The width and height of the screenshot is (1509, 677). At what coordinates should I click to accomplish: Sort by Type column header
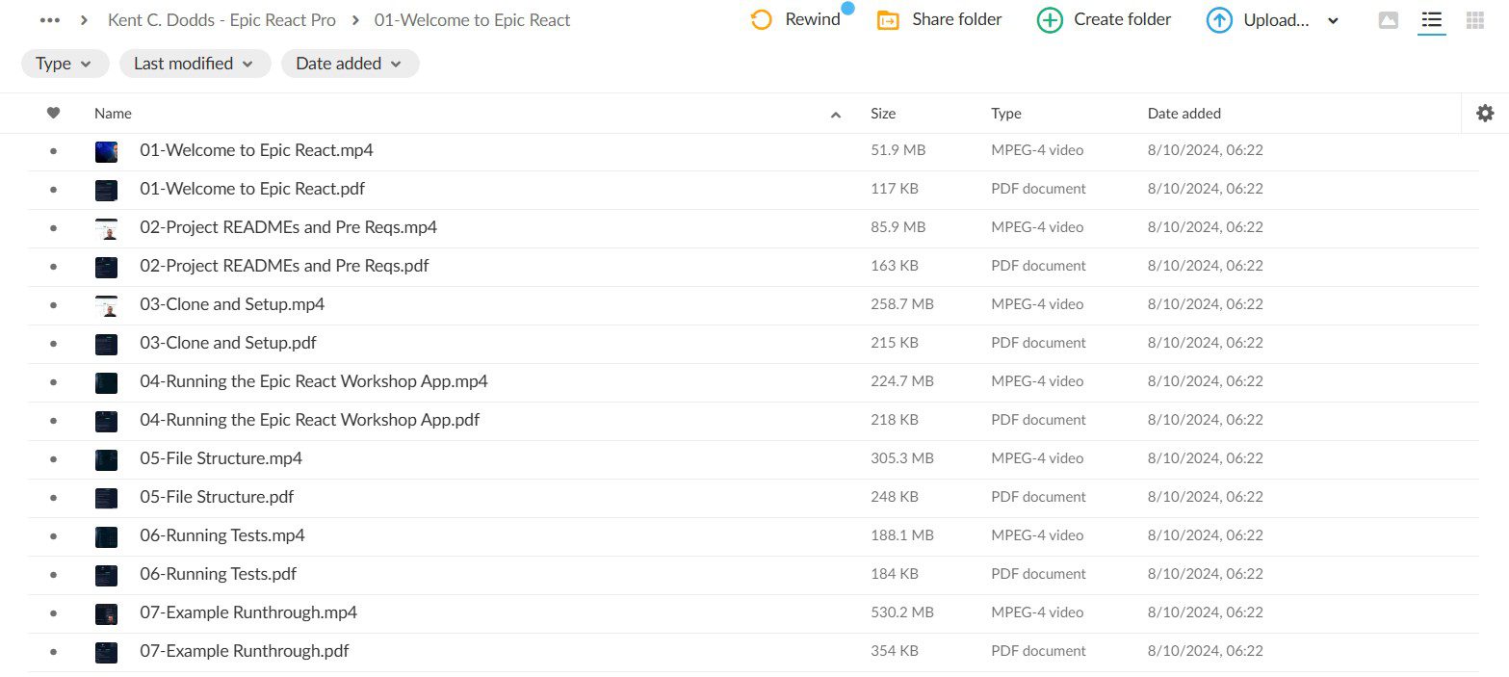[x=1006, y=114]
